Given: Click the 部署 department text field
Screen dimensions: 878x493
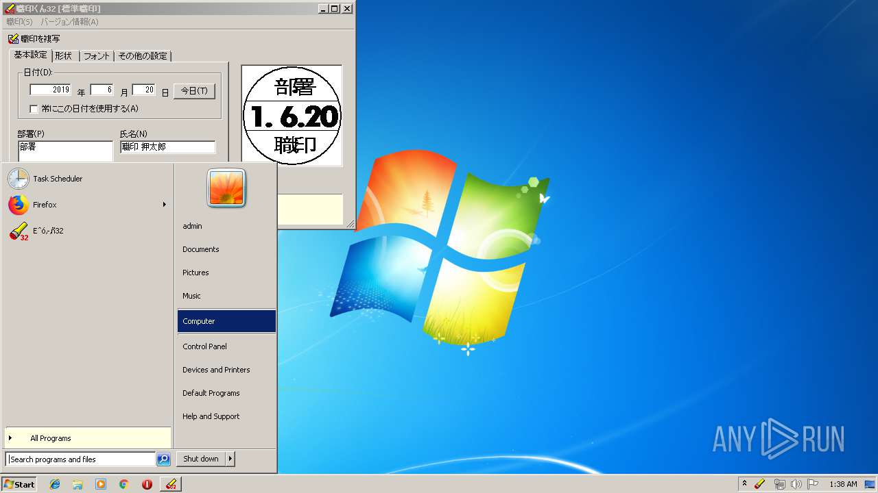Looking at the screenshot, I should pos(65,151).
